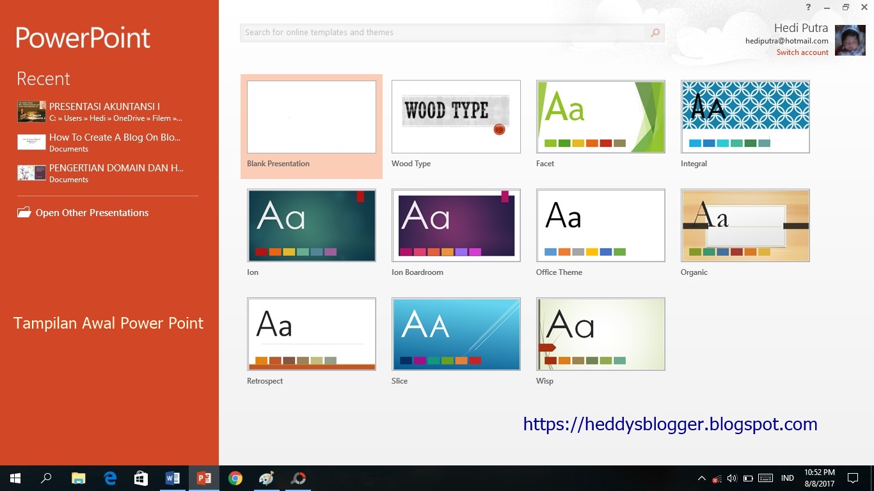The image size is (874, 491).
Task: Click the volume speaker tray icon
Action: pyautogui.click(x=732, y=478)
